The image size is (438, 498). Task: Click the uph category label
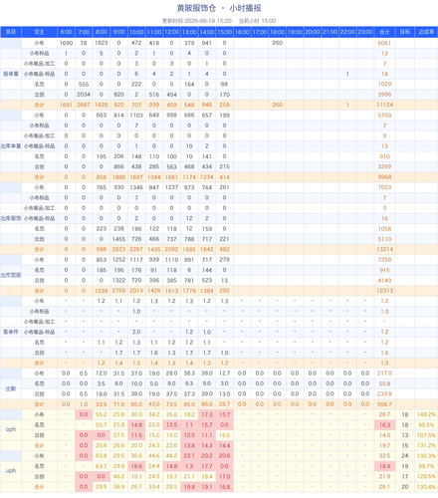(11, 470)
